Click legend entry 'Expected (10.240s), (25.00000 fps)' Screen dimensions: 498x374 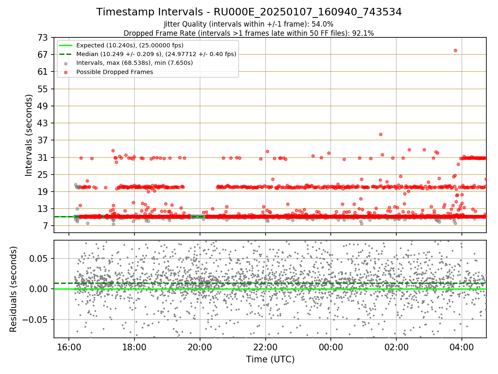click(x=130, y=45)
